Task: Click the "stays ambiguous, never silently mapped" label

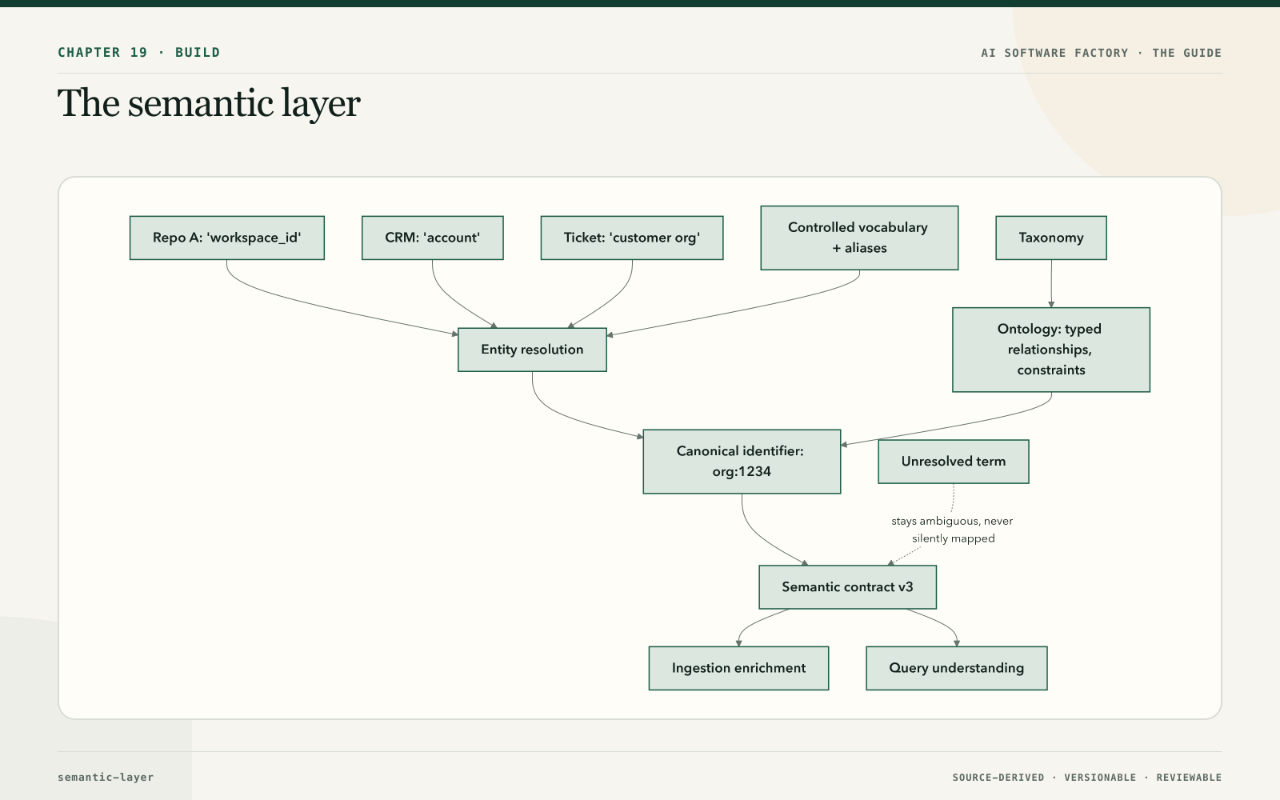Action: [x=953, y=530]
